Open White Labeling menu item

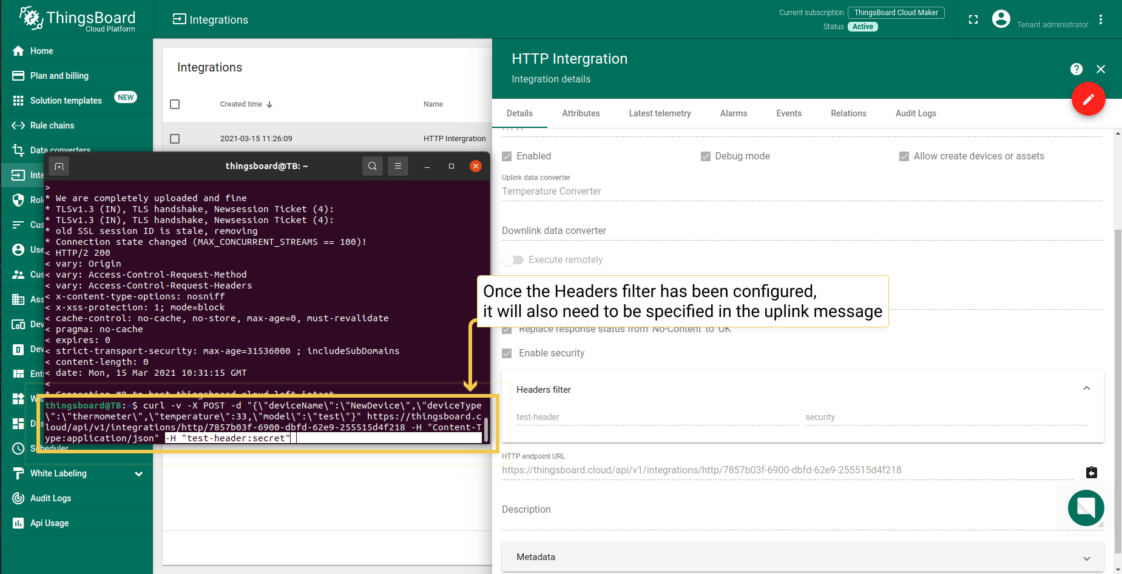point(76,473)
